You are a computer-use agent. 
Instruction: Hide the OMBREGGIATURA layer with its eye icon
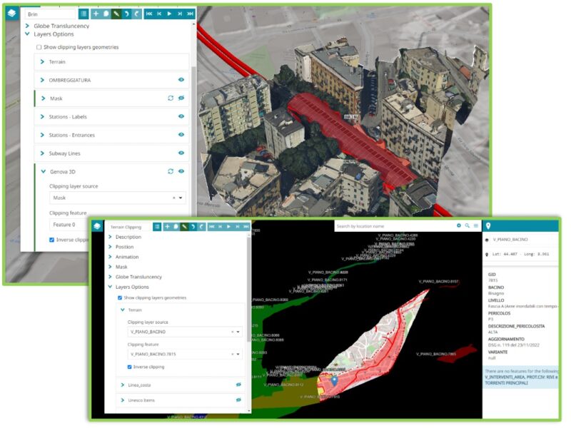[181, 80]
